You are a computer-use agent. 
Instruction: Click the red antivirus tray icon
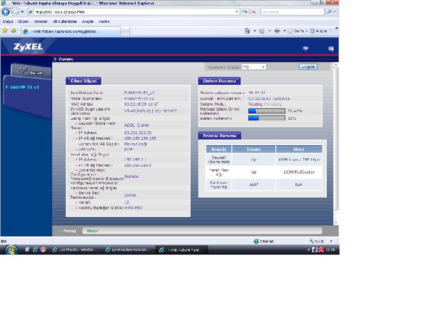(x=321, y=250)
